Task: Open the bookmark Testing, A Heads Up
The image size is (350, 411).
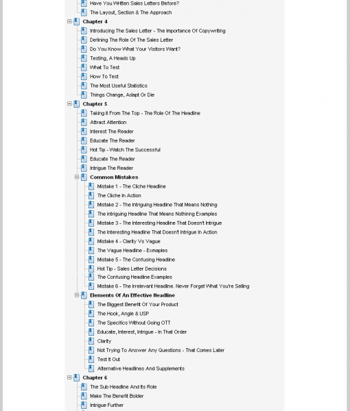Action: (113, 58)
